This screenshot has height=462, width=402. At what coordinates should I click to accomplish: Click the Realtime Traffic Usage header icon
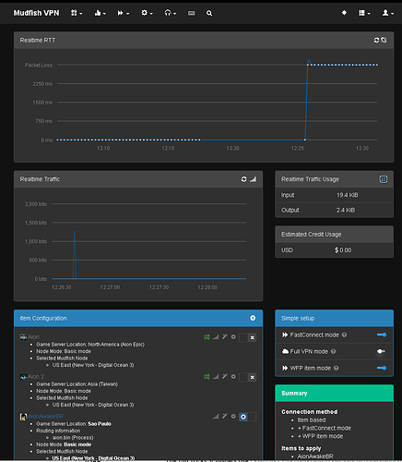tap(384, 179)
